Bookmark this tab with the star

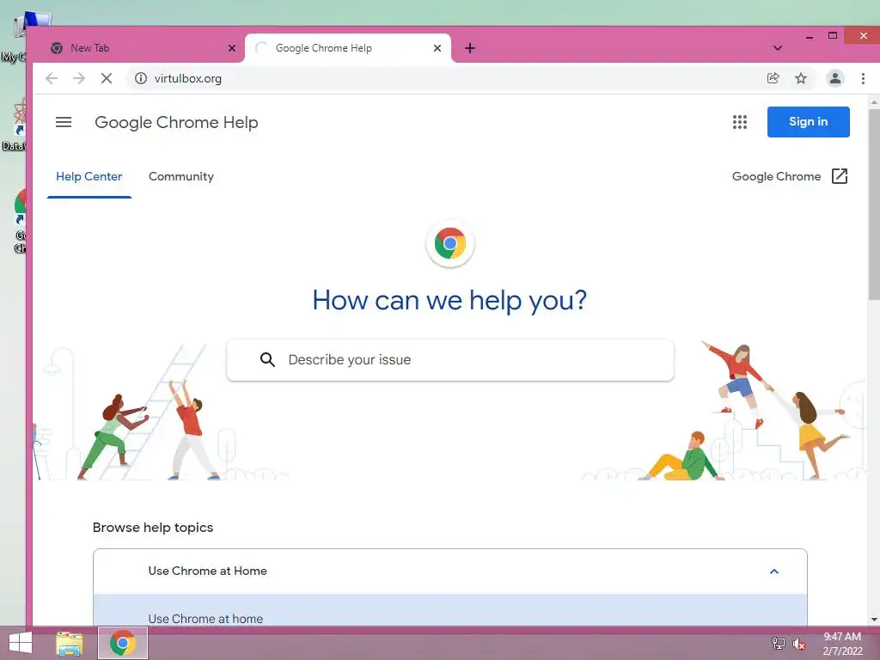click(x=801, y=78)
